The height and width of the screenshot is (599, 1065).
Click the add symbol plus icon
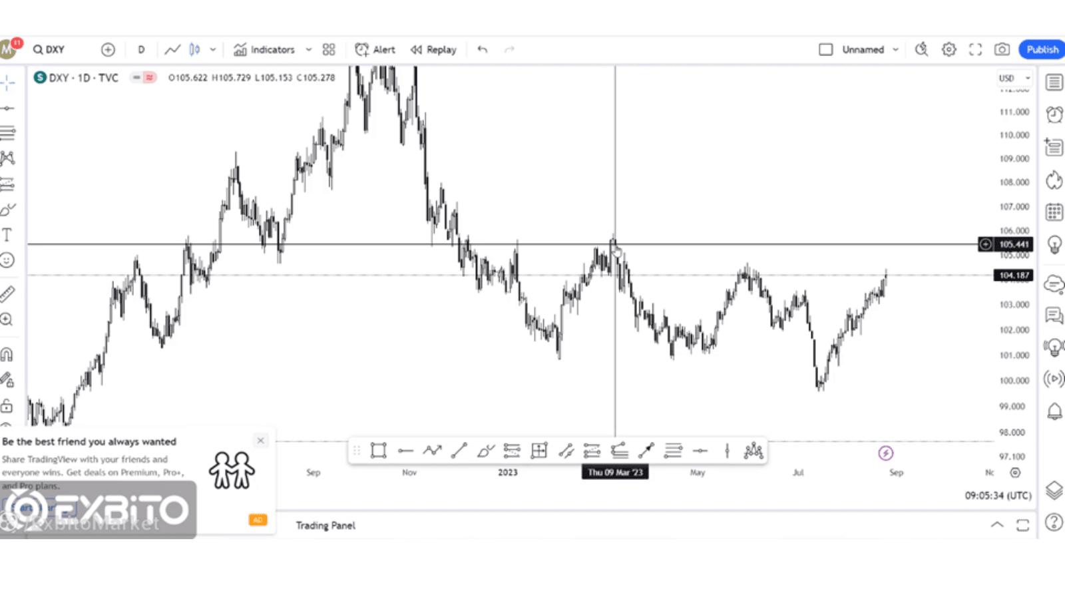coord(108,50)
